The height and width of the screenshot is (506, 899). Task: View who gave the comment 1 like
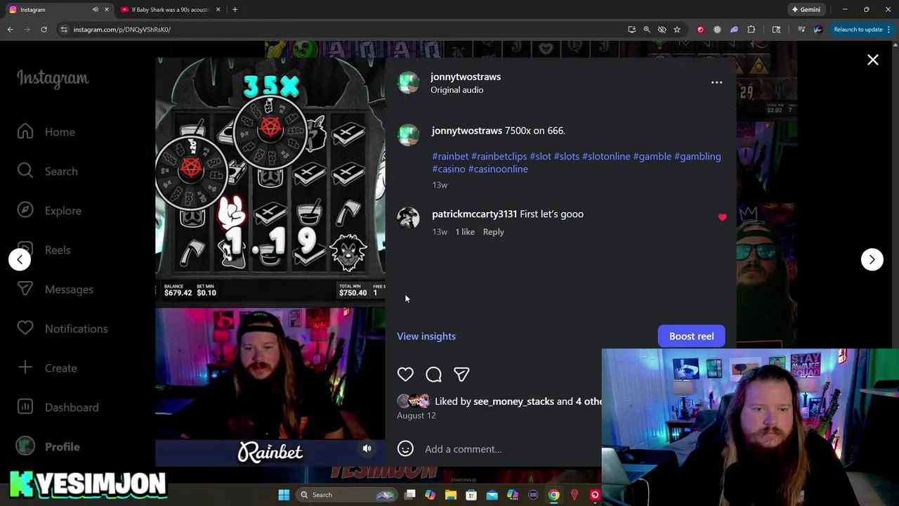465,232
